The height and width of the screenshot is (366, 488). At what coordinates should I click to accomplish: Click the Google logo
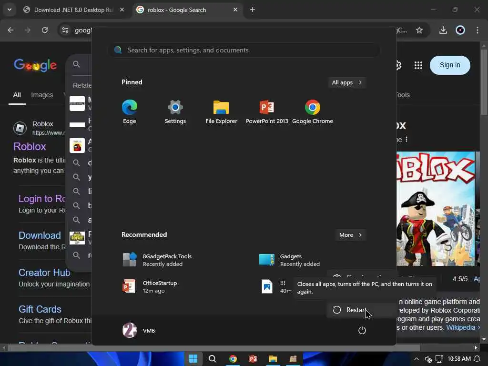click(x=35, y=65)
